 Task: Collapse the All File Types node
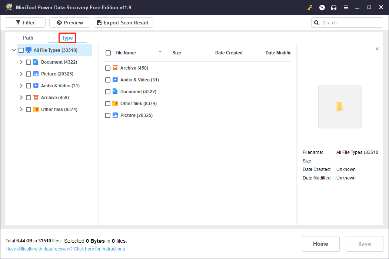[x=14, y=50]
